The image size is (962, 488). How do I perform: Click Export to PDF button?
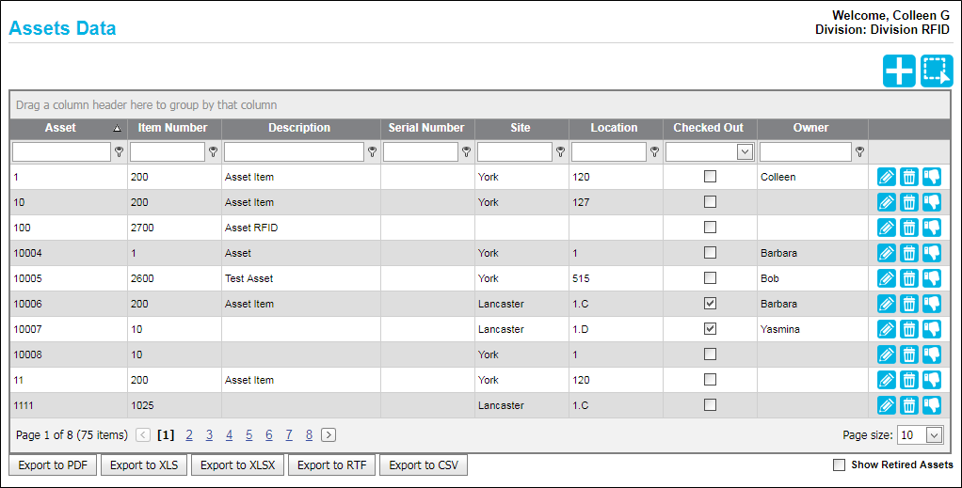pyautogui.click(x=53, y=465)
